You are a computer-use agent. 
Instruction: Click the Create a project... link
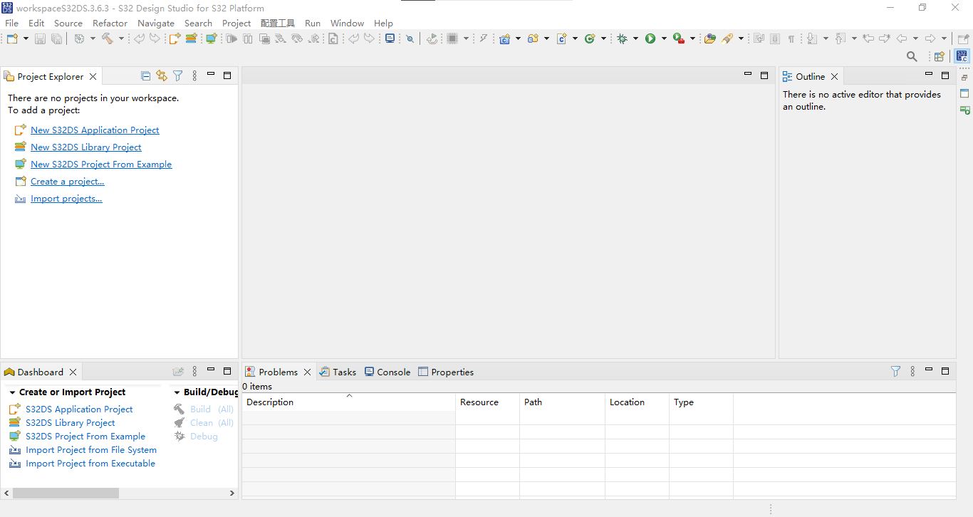click(68, 181)
